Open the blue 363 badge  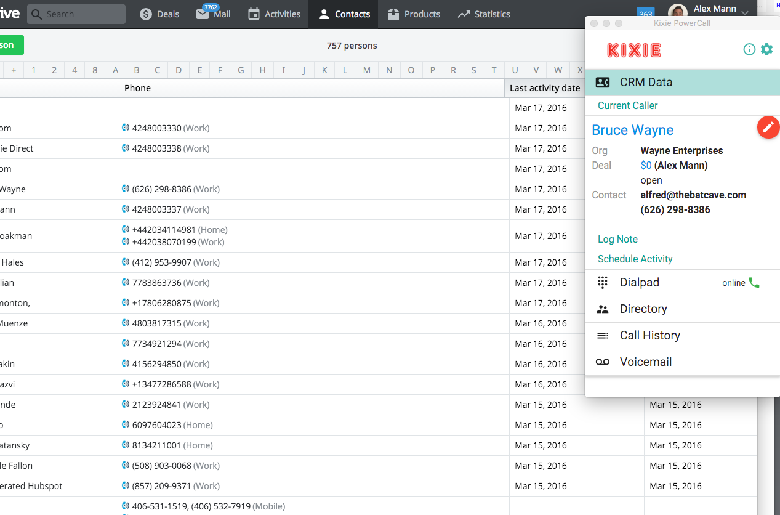coord(646,14)
